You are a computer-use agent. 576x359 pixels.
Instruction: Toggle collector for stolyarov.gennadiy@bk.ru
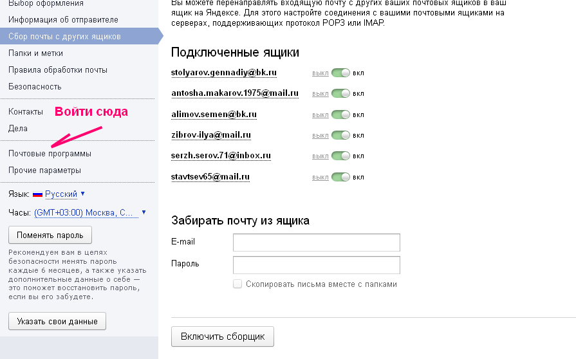pos(340,73)
